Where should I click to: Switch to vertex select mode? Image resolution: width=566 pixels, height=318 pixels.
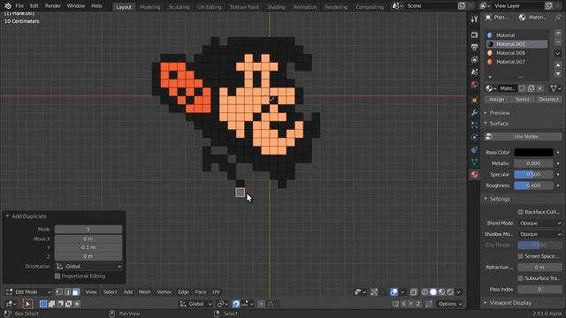tap(59, 292)
